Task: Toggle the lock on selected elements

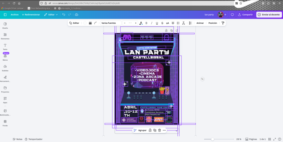Action: 150,130
